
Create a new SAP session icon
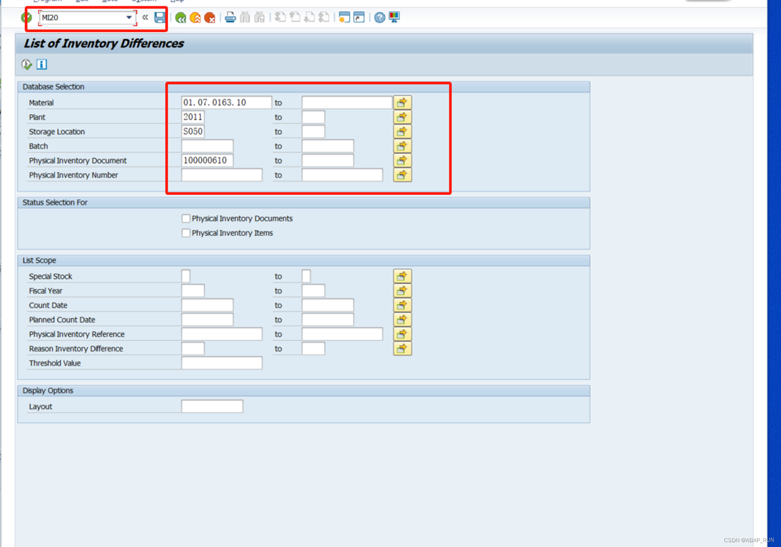[344, 18]
